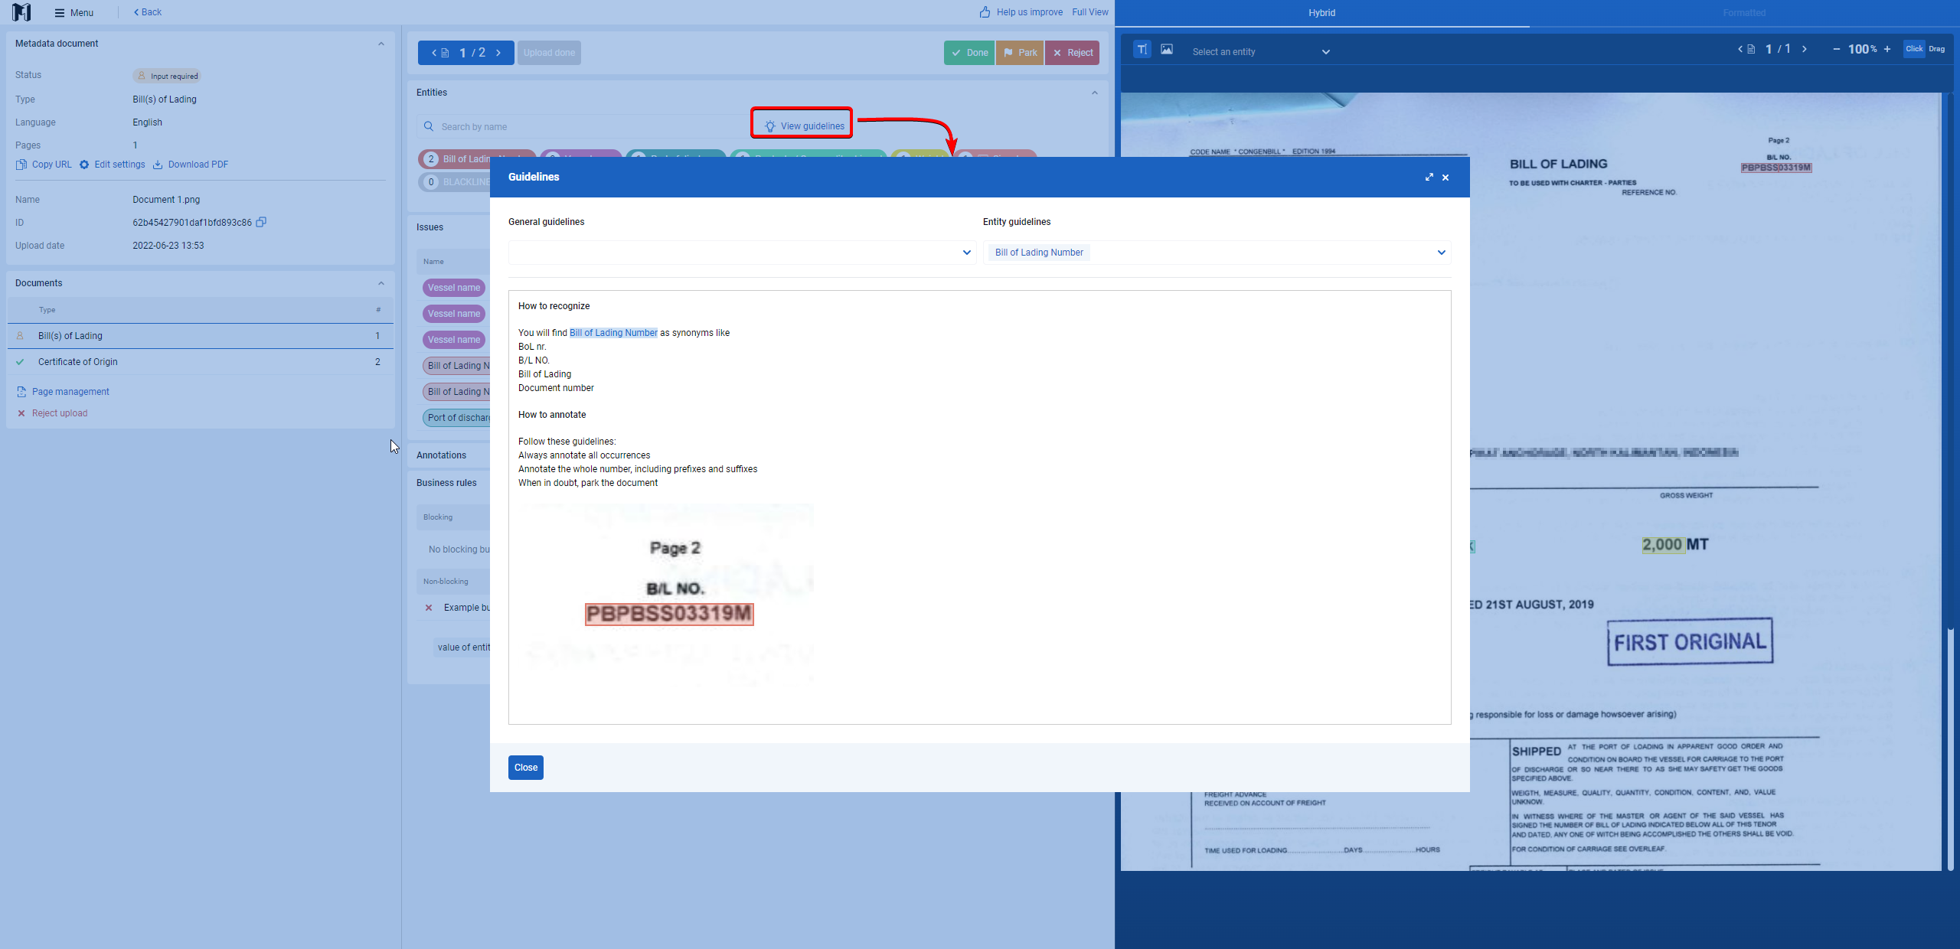Open the Select an entity dropdown
Screen dimensions: 1960x949
[1260, 52]
